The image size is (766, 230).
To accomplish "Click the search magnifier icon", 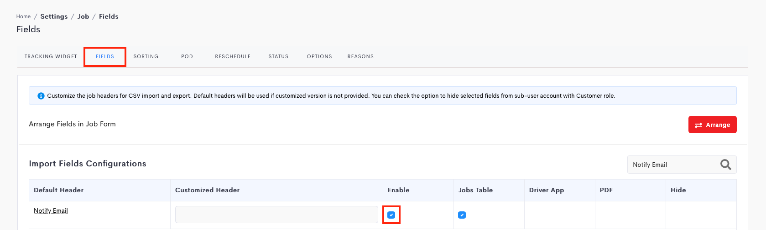I will tap(725, 165).
